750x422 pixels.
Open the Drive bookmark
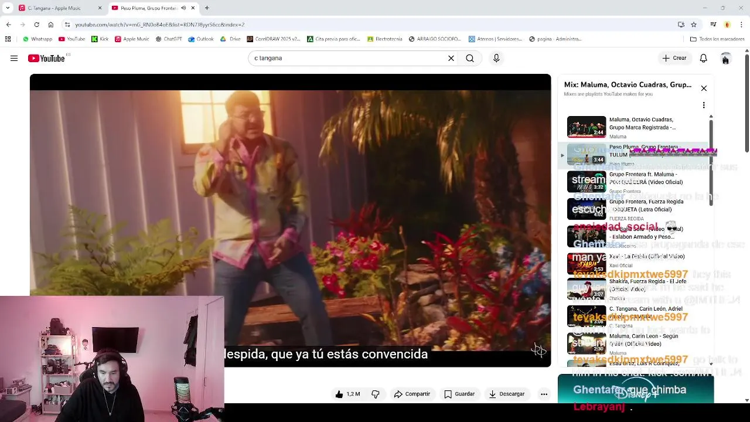230,39
